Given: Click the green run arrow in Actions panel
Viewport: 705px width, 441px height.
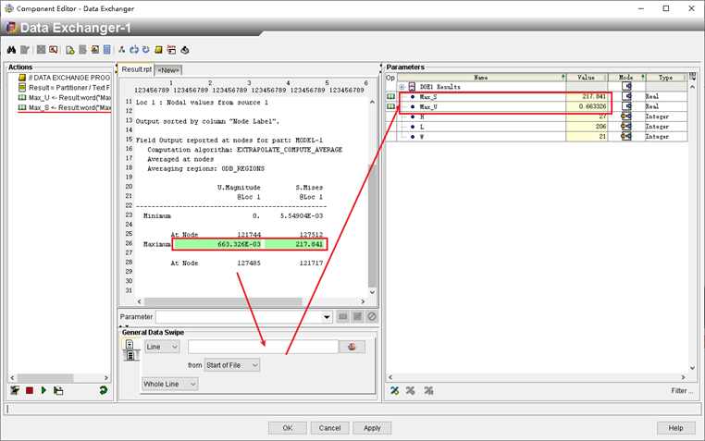Looking at the screenshot, I should [x=43, y=391].
